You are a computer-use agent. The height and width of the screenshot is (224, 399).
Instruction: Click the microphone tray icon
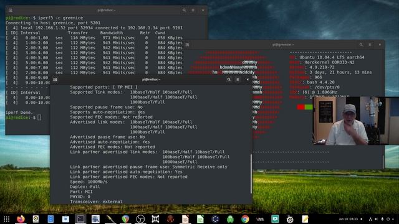[382, 219]
